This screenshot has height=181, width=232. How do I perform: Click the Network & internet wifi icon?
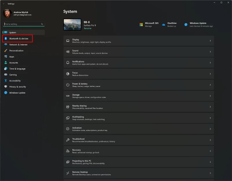click(x=6, y=45)
